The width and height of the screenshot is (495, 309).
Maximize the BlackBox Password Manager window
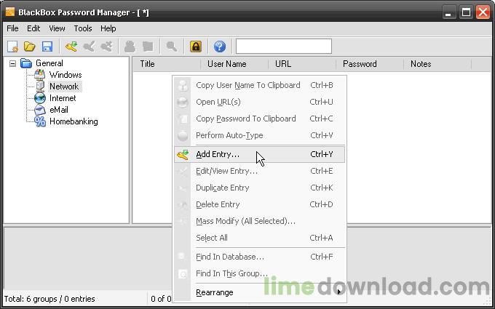466,12
